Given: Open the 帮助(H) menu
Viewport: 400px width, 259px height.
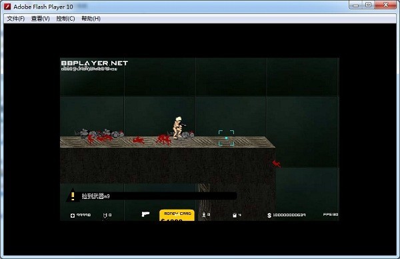Looking at the screenshot, I should (x=91, y=19).
